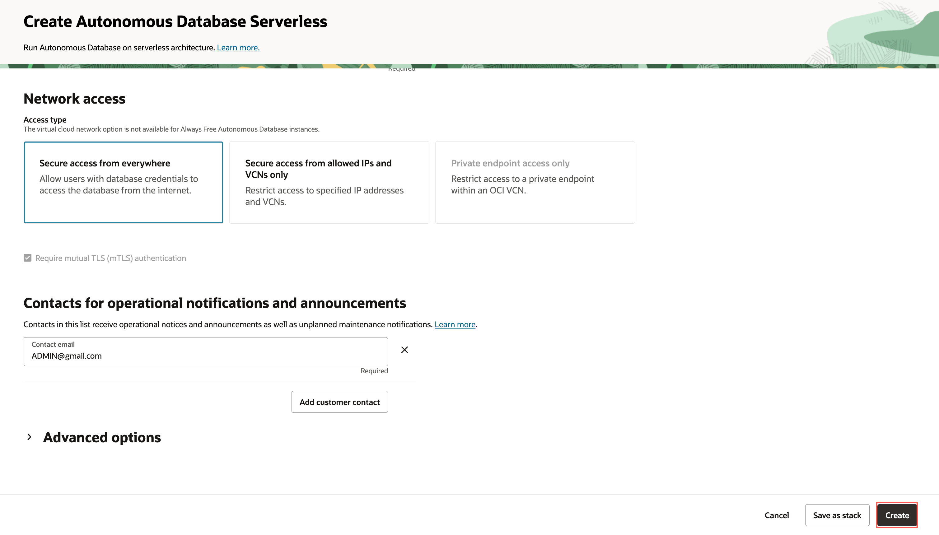Select Secure access from everywhere card

point(123,182)
